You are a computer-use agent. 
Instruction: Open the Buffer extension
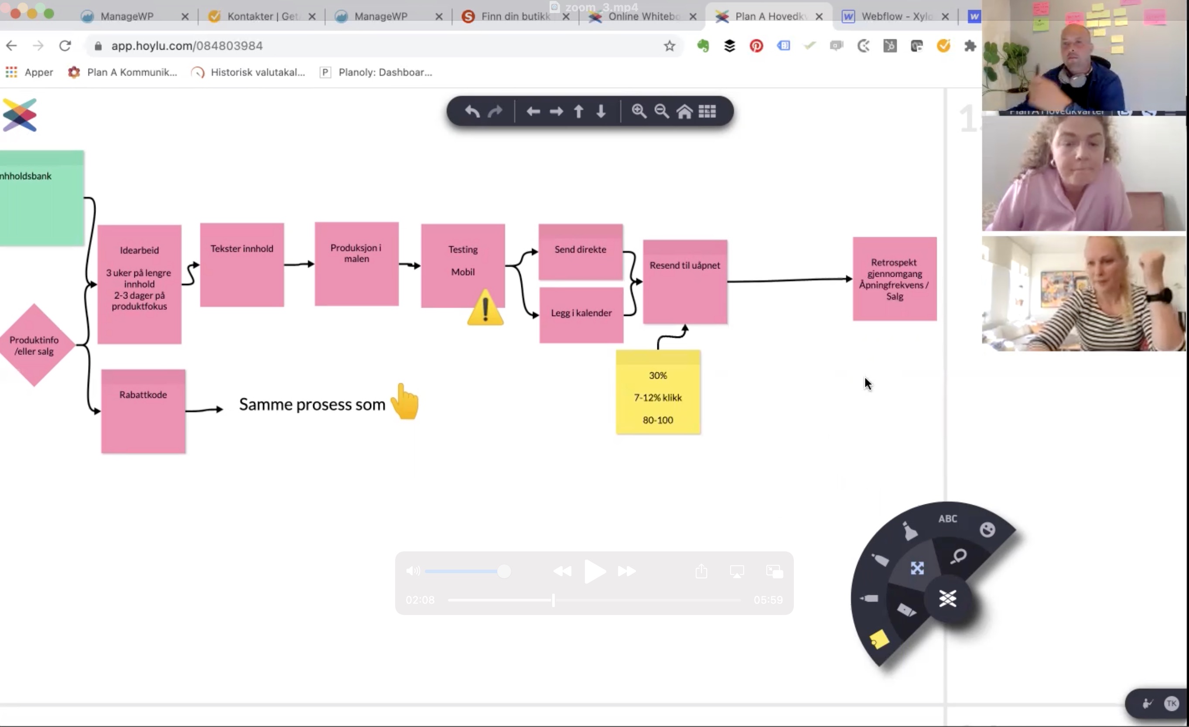point(730,46)
